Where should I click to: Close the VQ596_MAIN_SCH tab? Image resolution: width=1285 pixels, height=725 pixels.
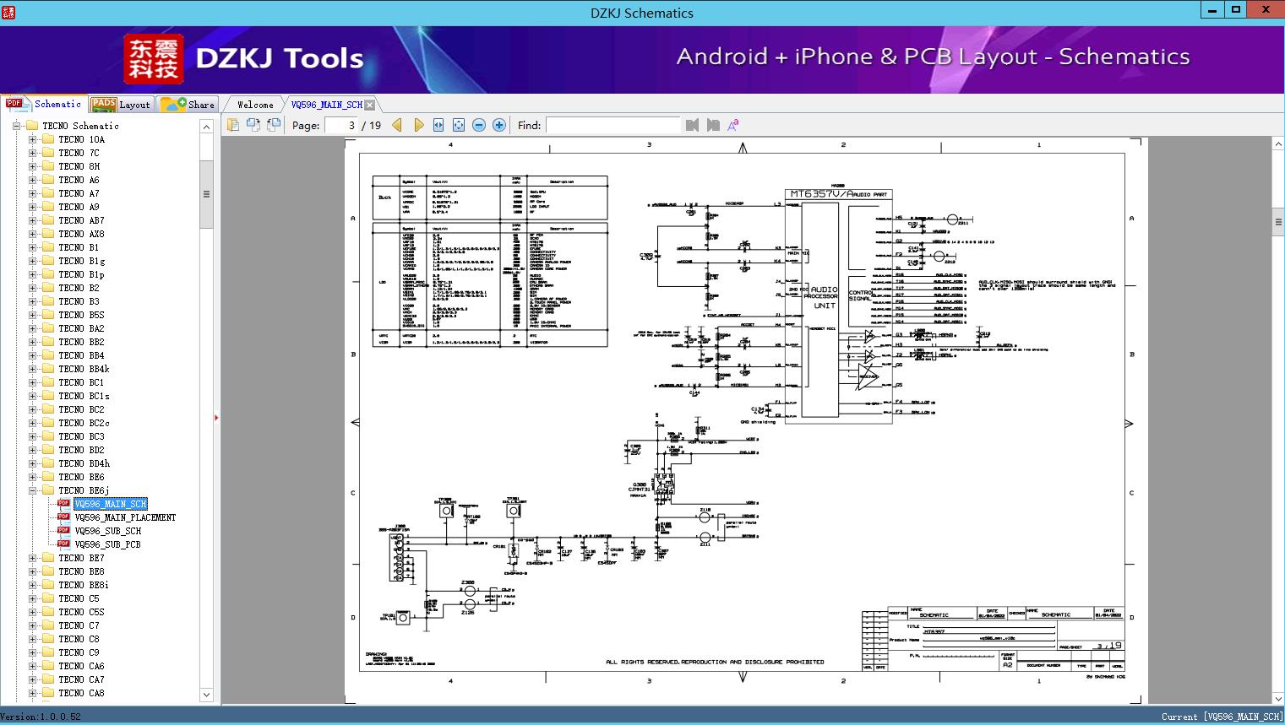tap(369, 106)
